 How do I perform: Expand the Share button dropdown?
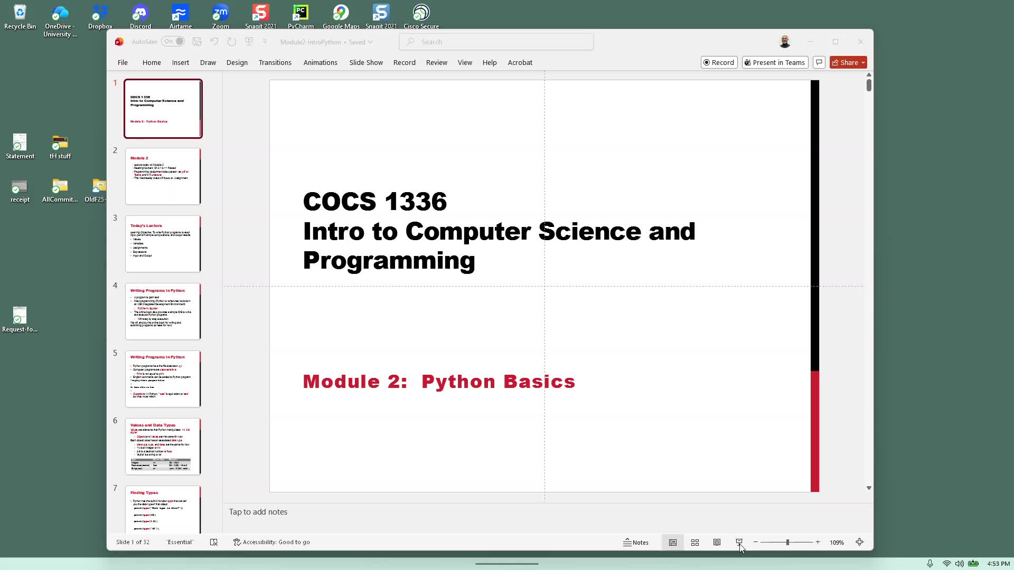(863, 62)
